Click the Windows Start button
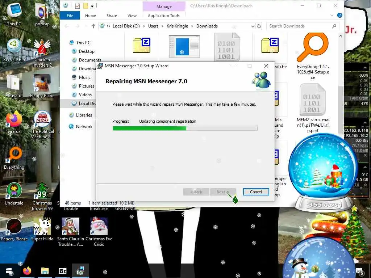The height and width of the screenshot is (278, 371). click(x=9, y=271)
